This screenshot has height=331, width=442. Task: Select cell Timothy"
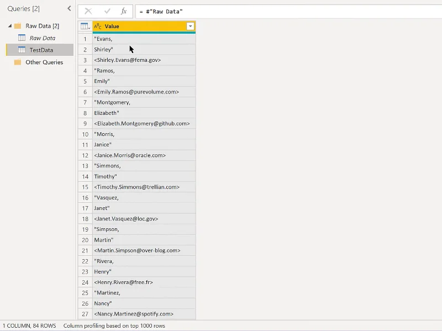[x=144, y=176]
